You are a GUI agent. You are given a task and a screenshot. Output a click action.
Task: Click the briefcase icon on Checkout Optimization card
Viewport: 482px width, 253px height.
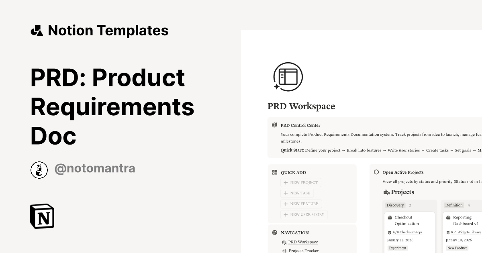pyautogui.click(x=390, y=217)
